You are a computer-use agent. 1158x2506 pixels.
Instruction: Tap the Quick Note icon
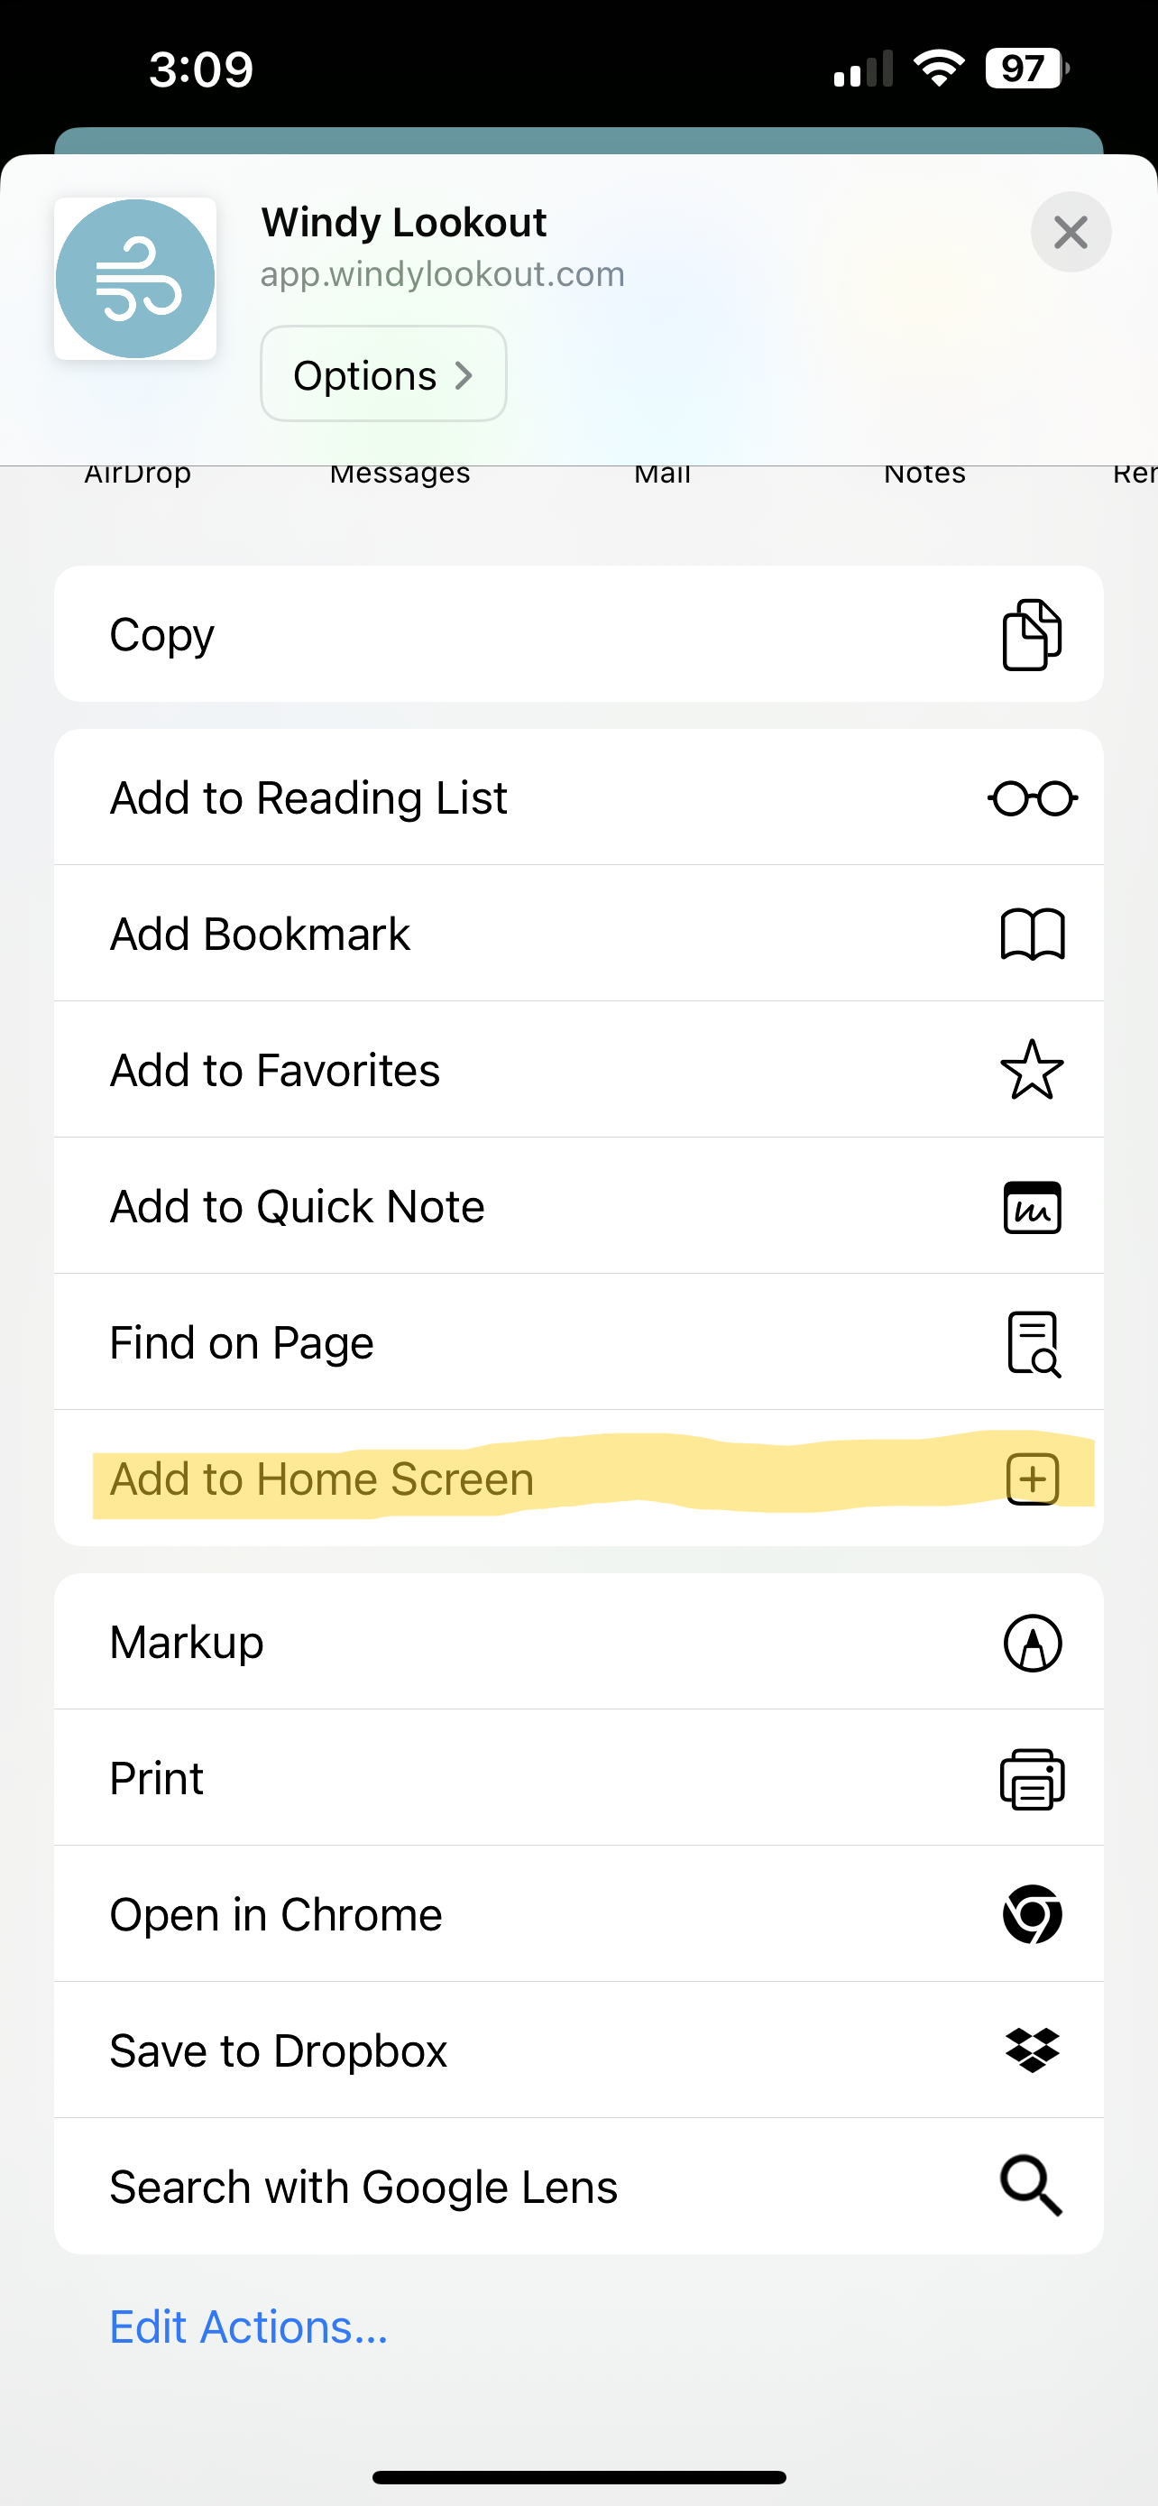[1032, 1207]
